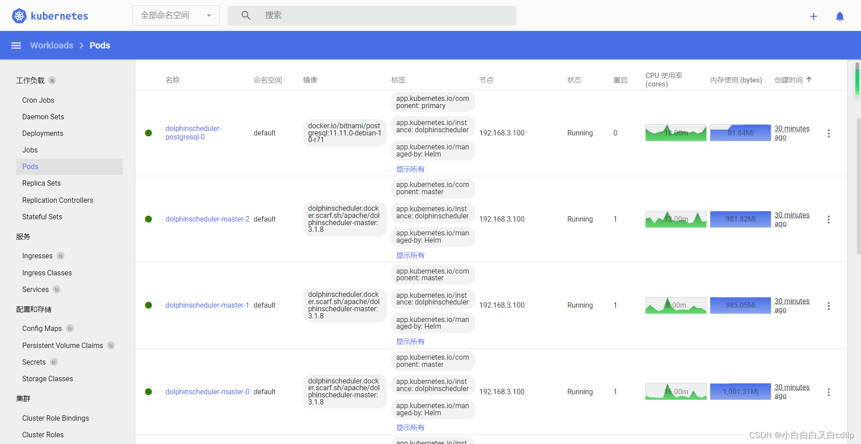
Task: Open the hamburger navigation menu
Action: 16,45
